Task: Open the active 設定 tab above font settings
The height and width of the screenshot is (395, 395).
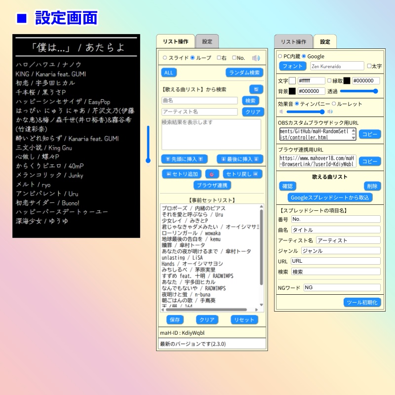Action: point(325,42)
